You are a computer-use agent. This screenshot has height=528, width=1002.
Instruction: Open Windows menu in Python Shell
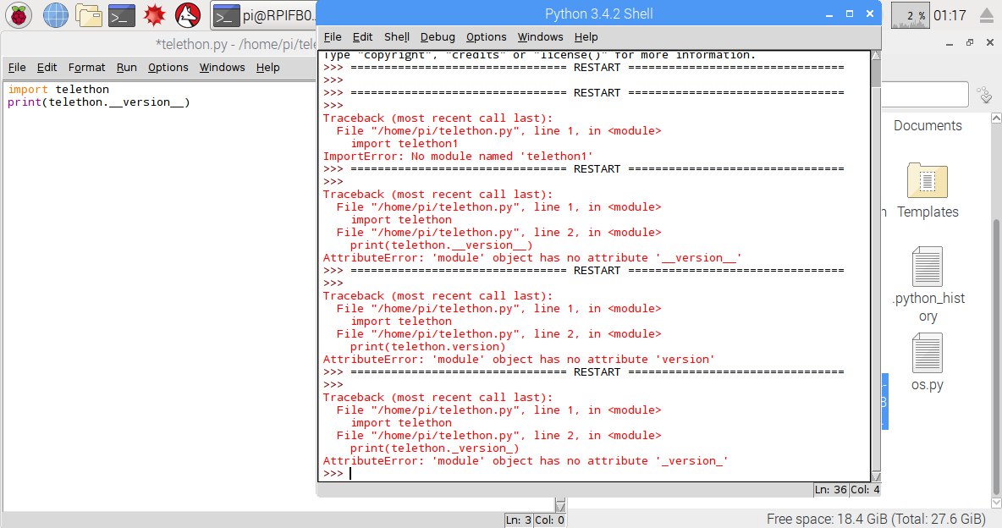click(540, 37)
